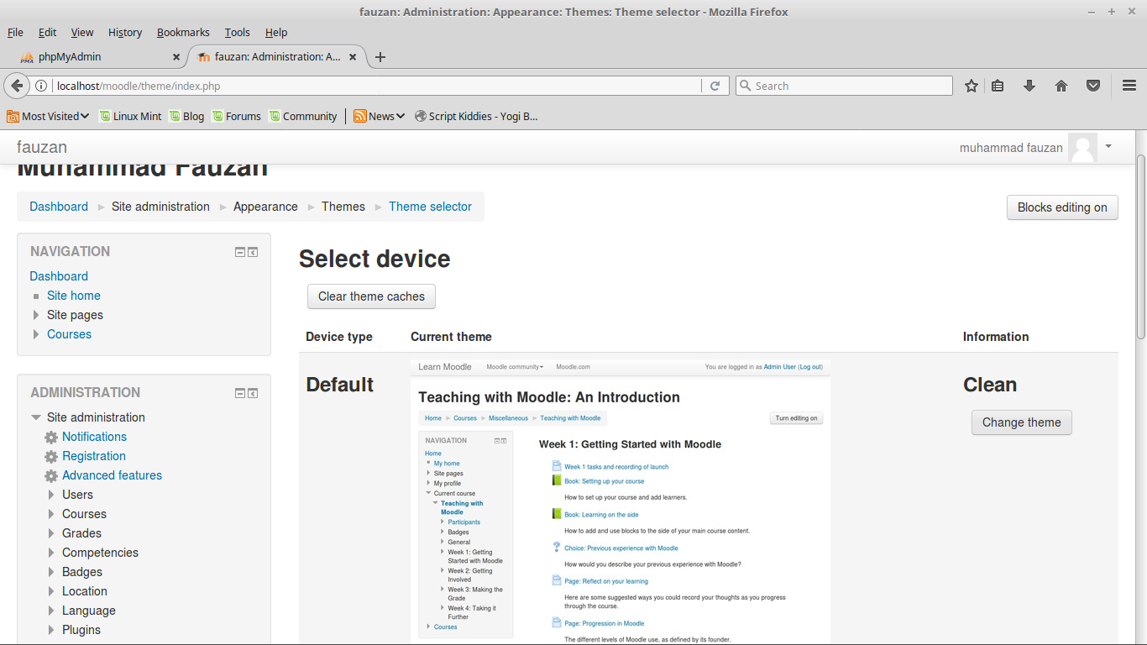The height and width of the screenshot is (645, 1147).
Task: Open Firefox Downloads arrow icon
Action: point(1029,85)
